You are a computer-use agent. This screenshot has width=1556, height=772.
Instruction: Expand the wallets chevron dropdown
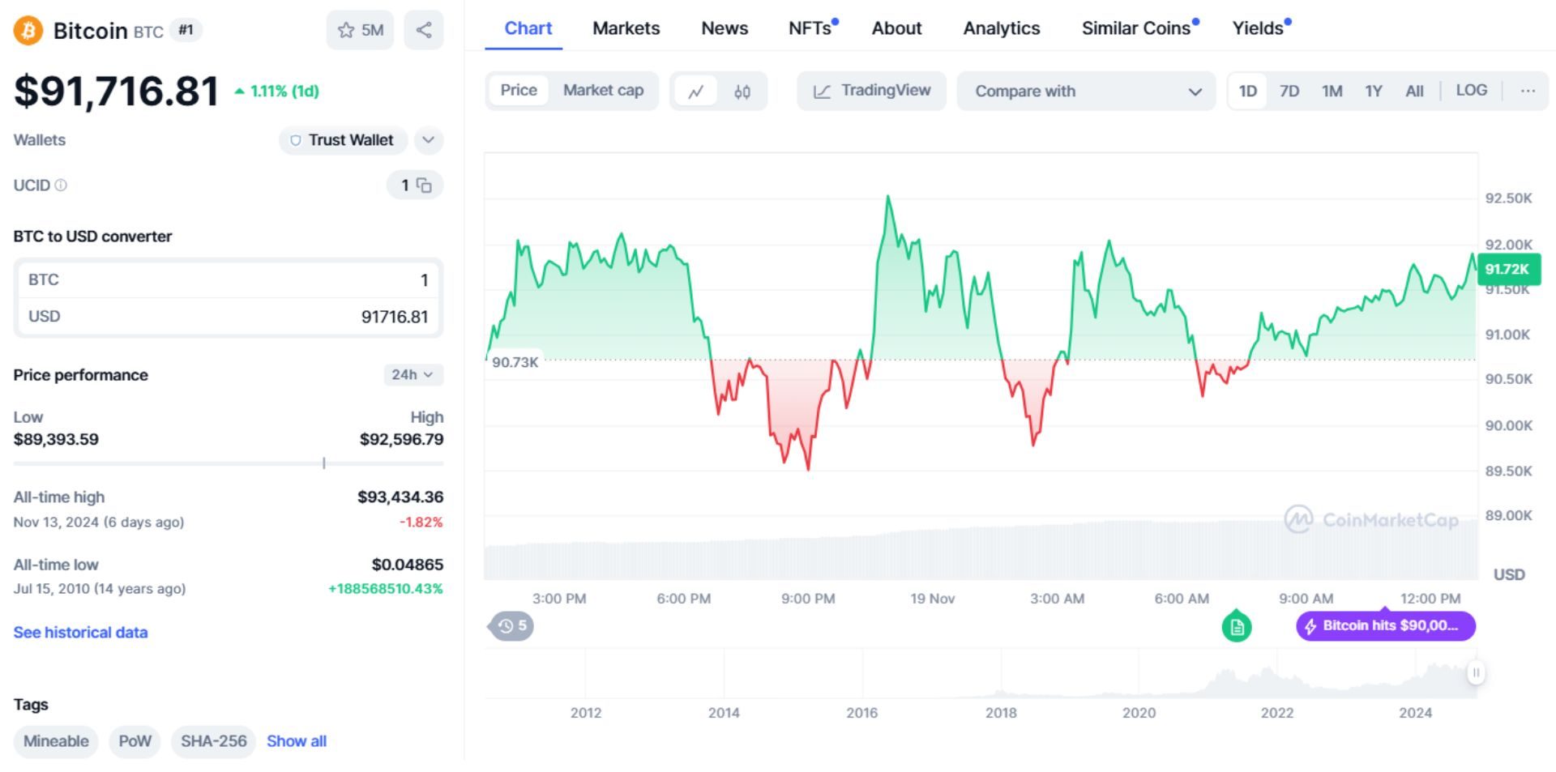click(429, 140)
